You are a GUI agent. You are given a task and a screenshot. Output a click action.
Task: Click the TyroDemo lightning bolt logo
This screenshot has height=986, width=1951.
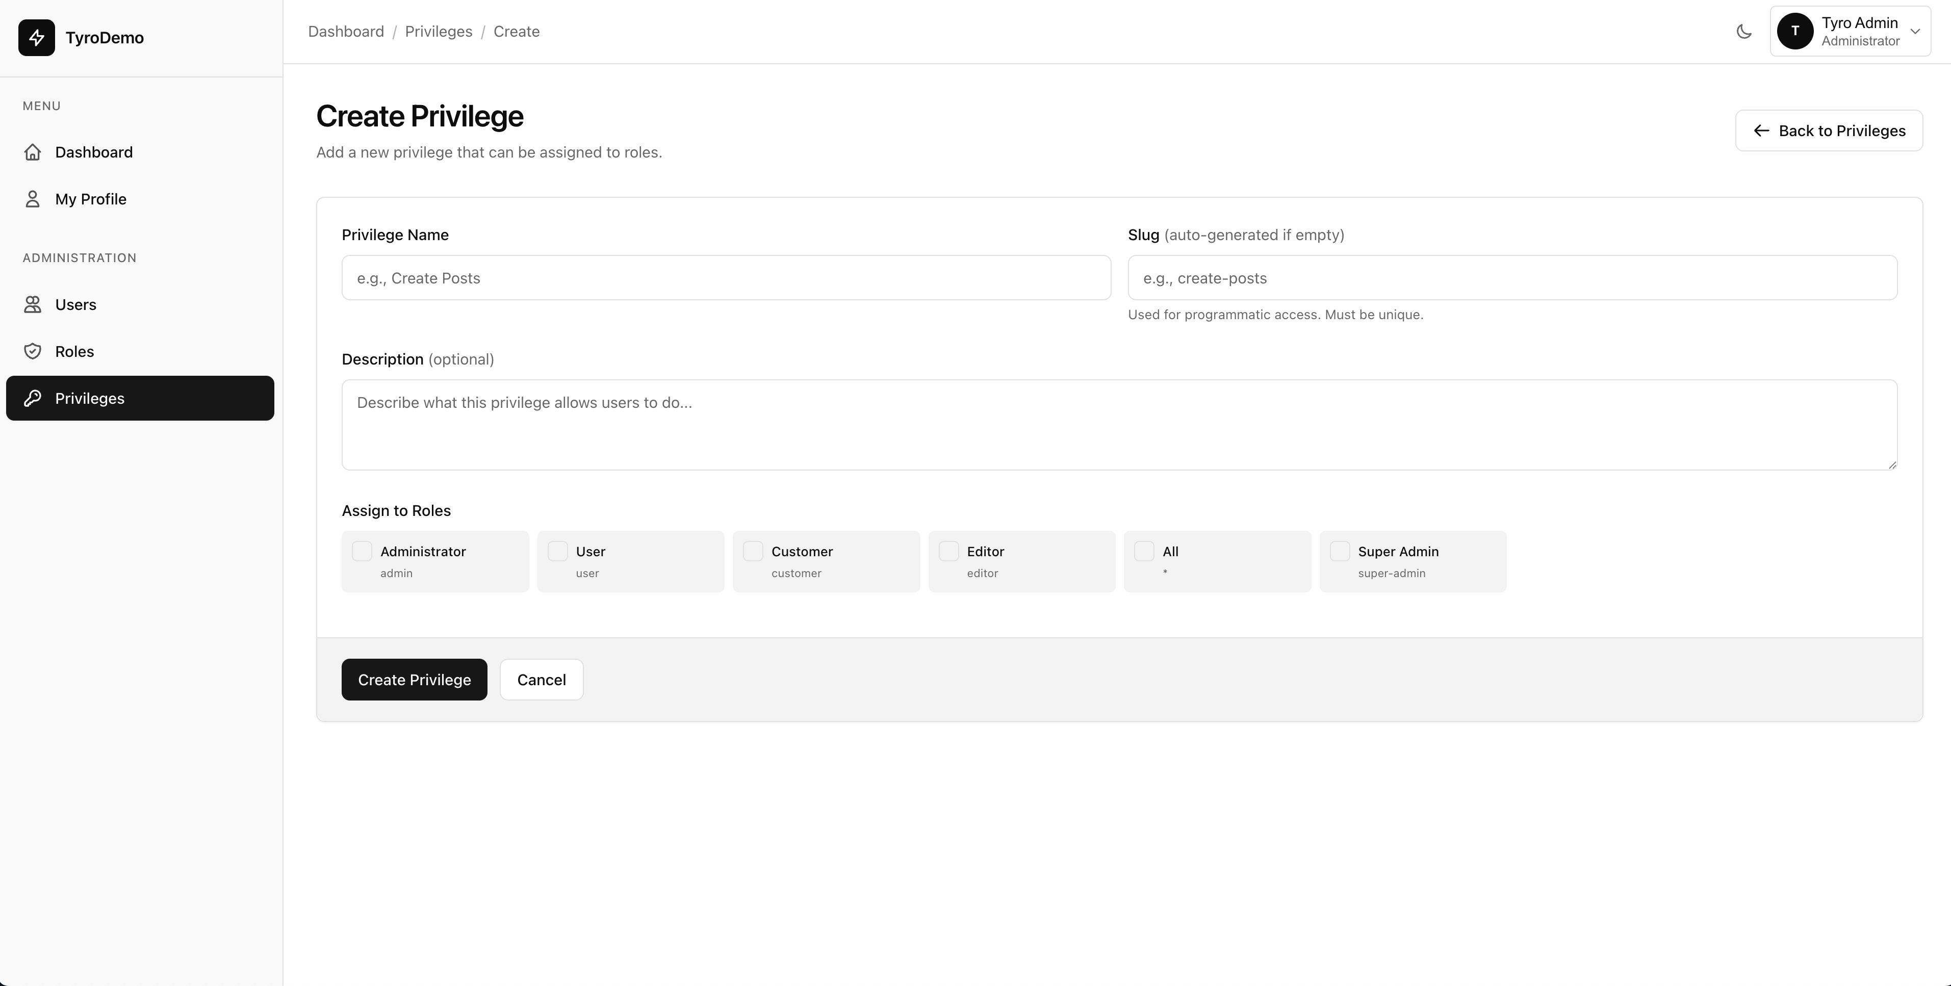tap(36, 38)
